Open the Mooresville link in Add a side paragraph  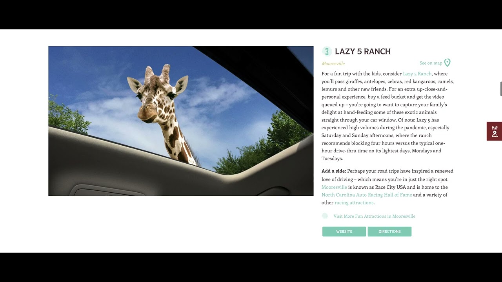click(x=334, y=187)
